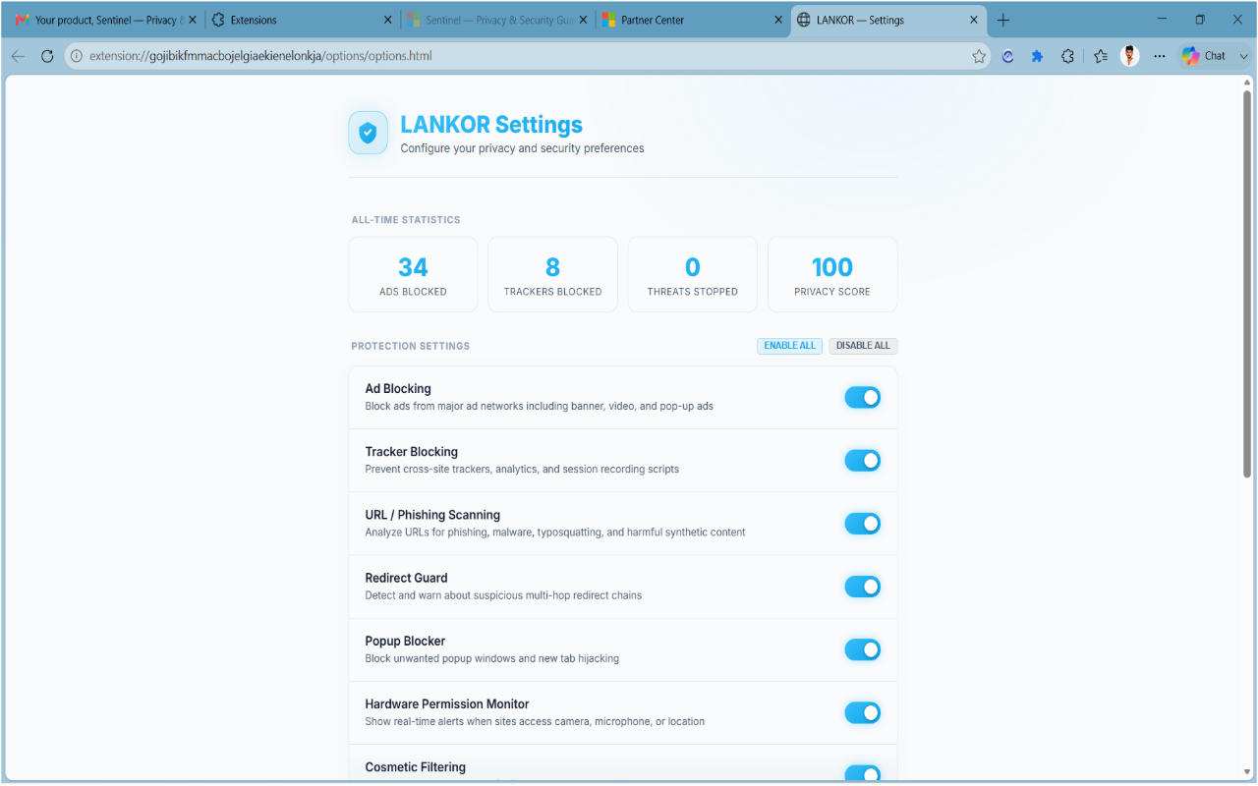
Task: Open a new tab with the plus button
Action: [x=1002, y=20]
